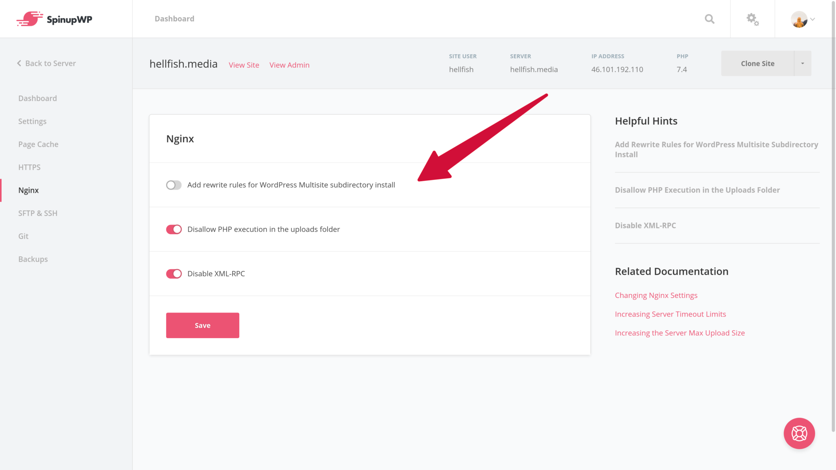Turn off the Disable XML-RPC toggle
836x470 pixels.
pyautogui.click(x=173, y=273)
